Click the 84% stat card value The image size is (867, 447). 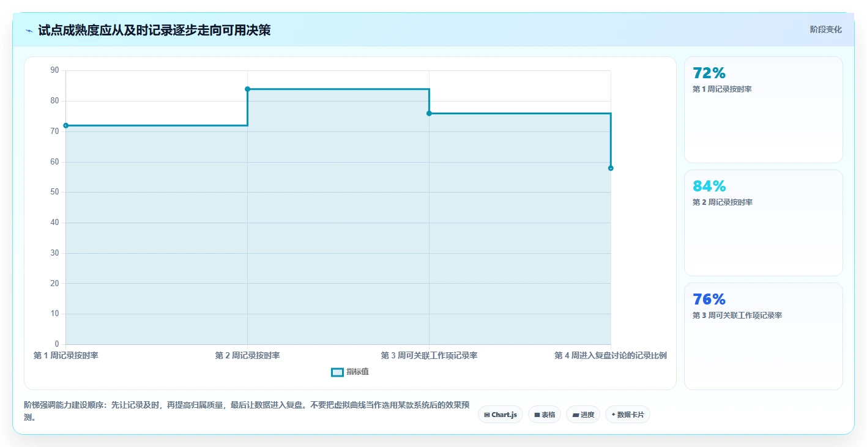[x=709, y=186]
